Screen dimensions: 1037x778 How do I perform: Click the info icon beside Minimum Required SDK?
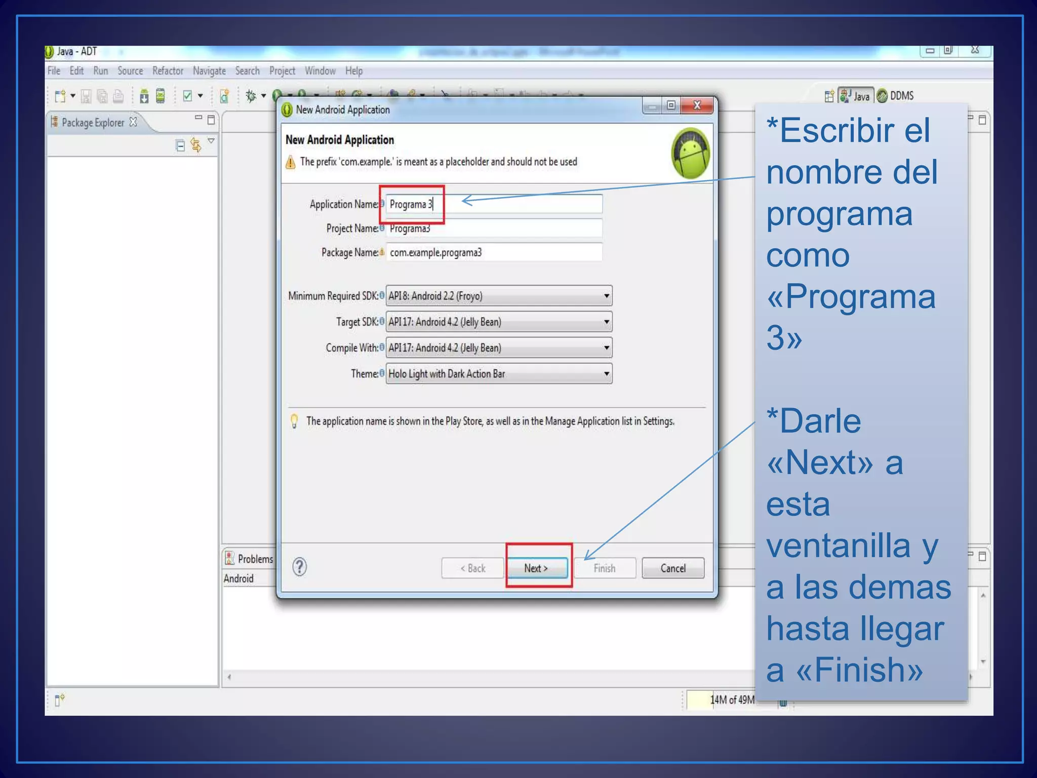(382, 295)
